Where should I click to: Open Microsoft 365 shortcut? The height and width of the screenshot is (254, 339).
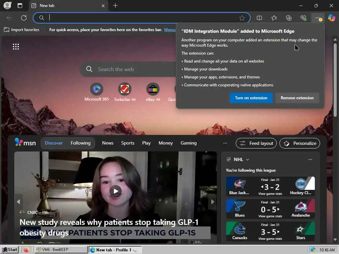pyautogui.click(x=96, y=92)
